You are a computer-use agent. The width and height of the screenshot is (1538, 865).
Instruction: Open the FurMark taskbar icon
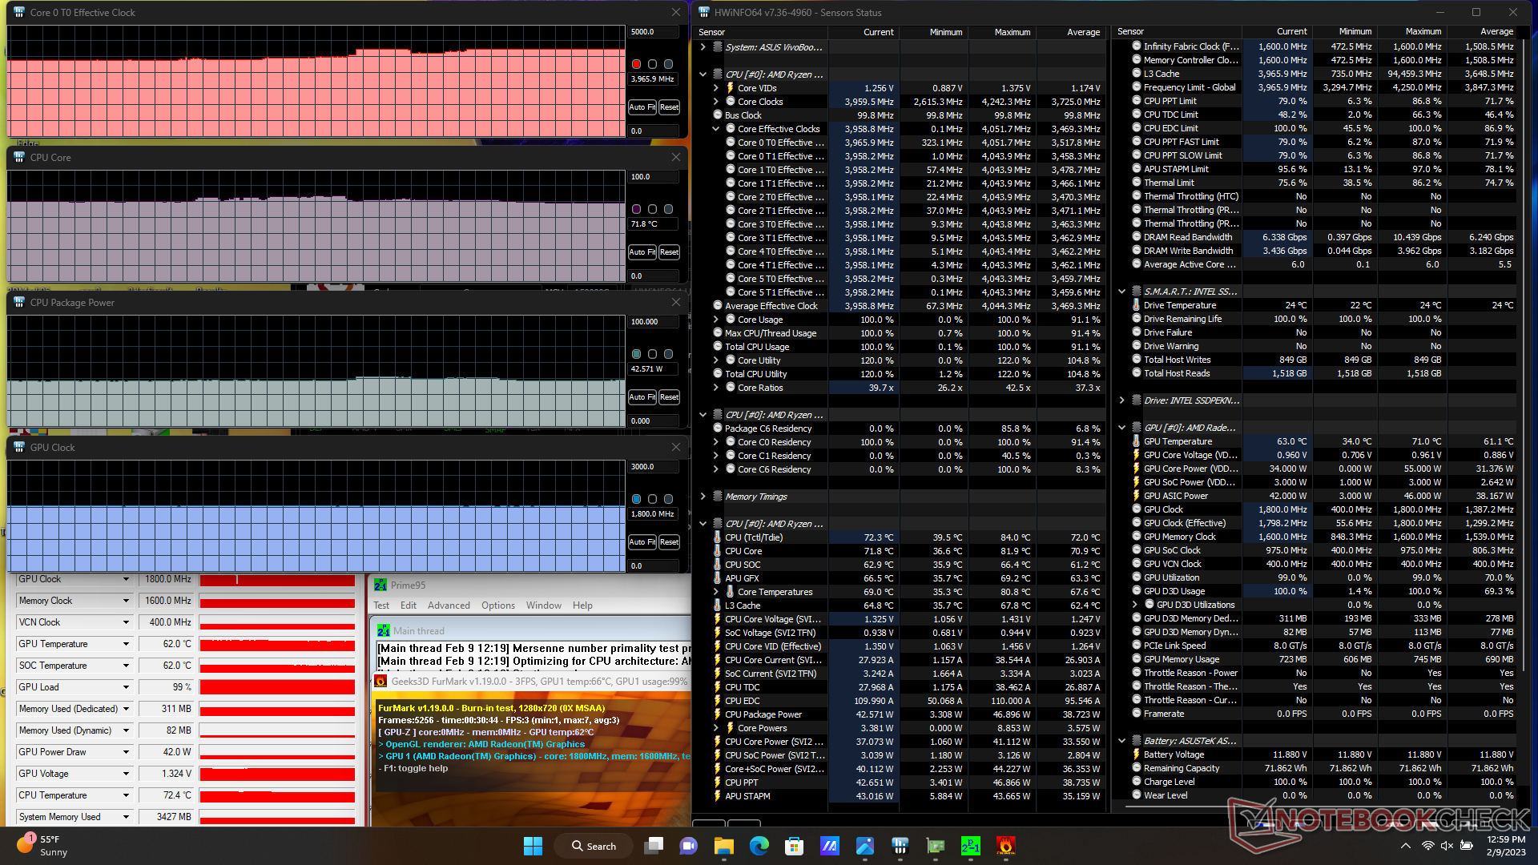(1005, 846)
